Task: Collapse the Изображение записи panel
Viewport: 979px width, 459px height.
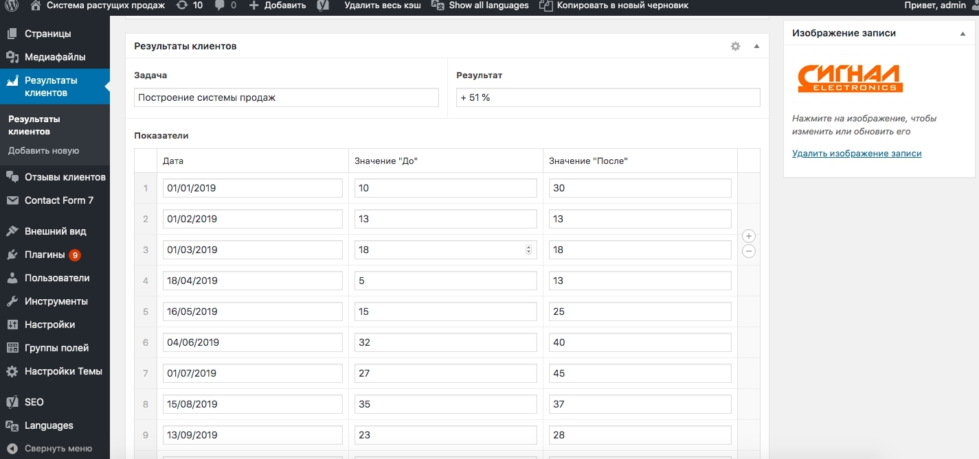Action: pos(963,33)
